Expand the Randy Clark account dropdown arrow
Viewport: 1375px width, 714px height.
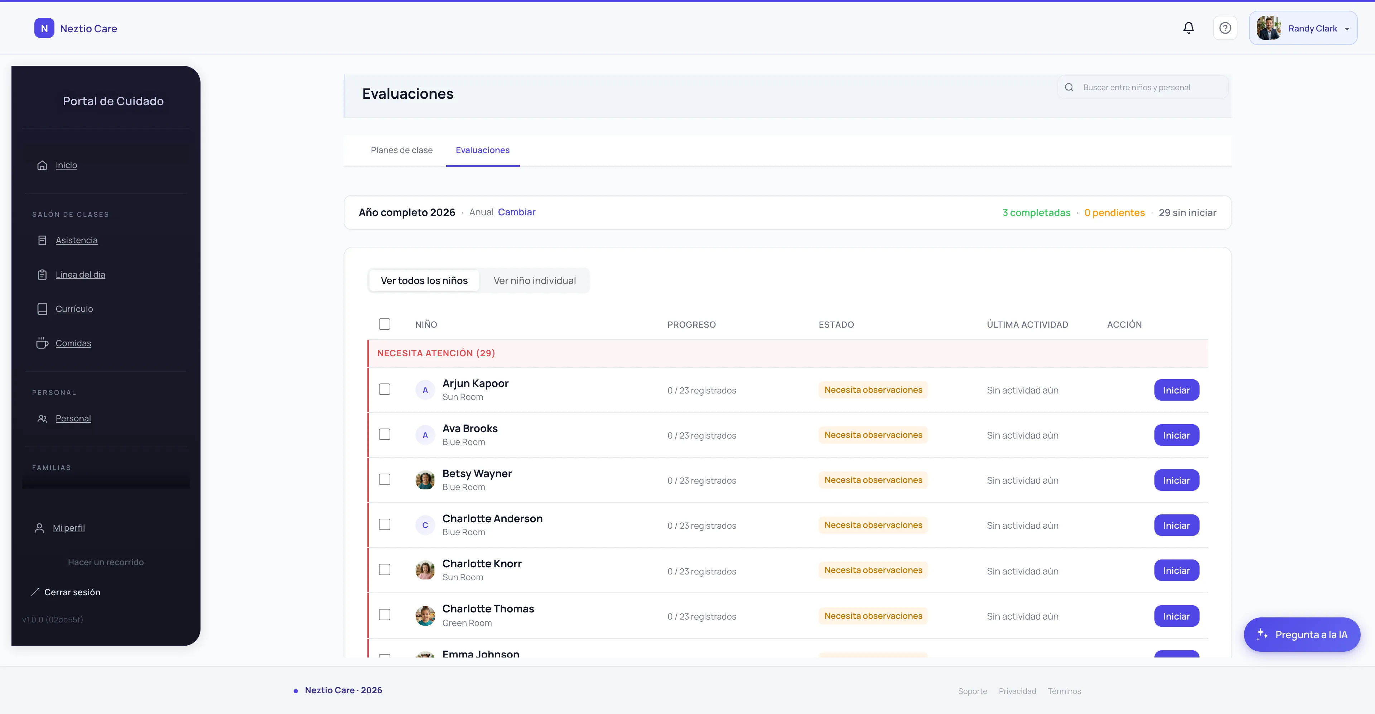click(x=1347, y=29)
